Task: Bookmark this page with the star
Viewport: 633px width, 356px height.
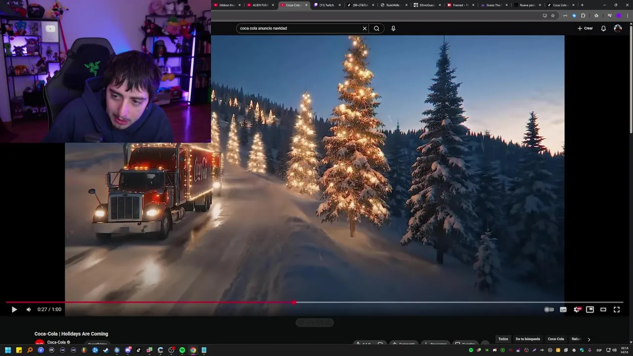Action: [x=553, y=15]
